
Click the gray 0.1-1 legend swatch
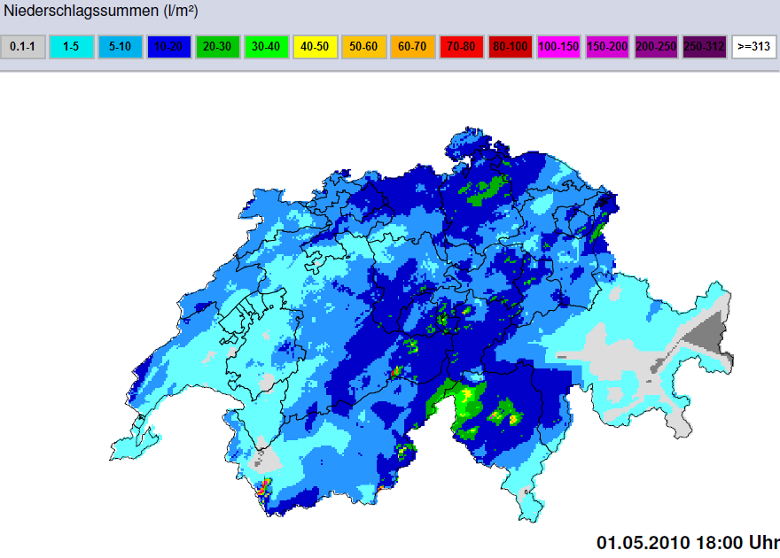[23, 47]
